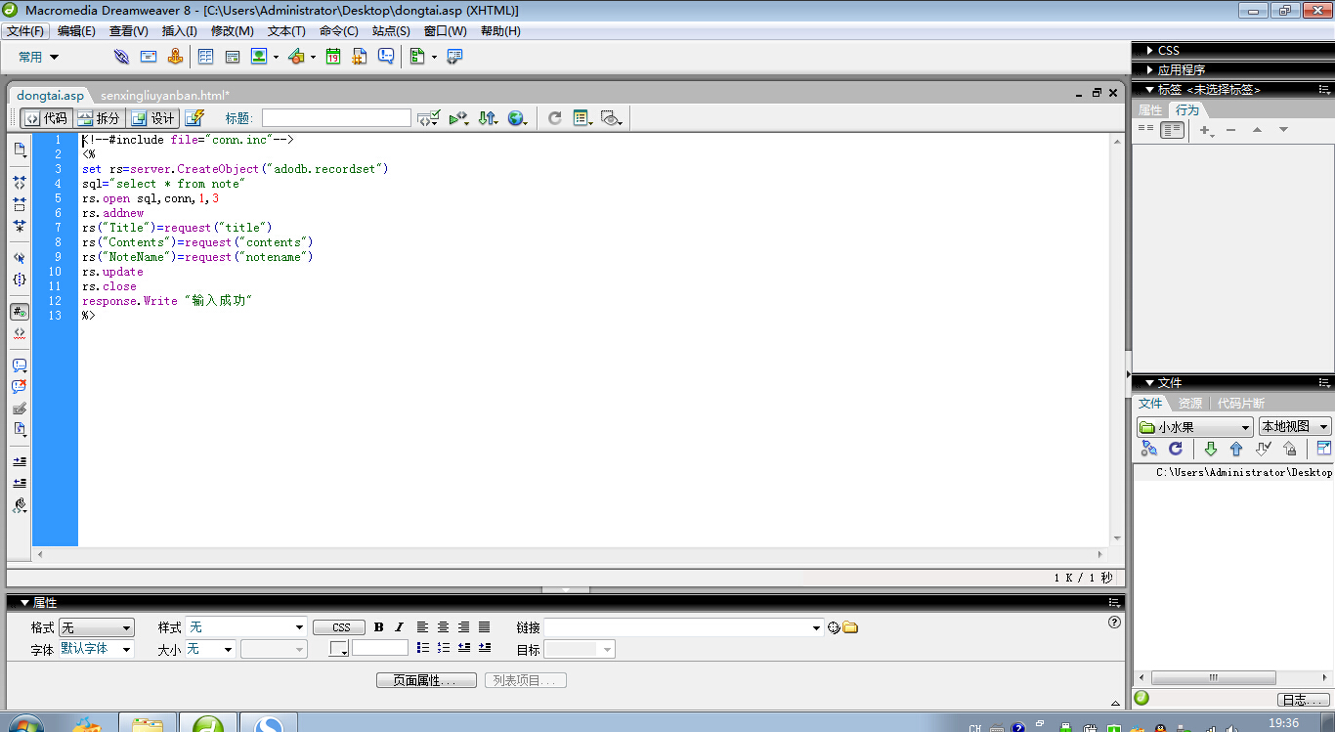
Task: Switch to senxingliuyanban.html document tab
Action: pyautogui.click(x=164, y=96)
